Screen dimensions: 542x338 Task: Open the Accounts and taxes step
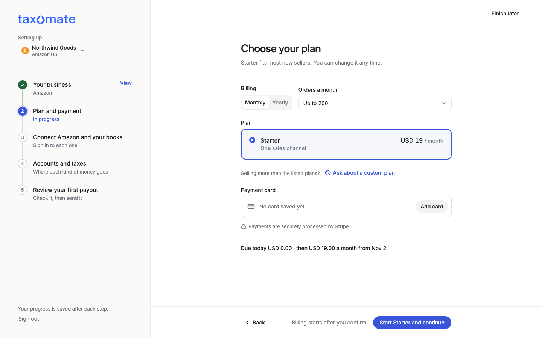59,164
